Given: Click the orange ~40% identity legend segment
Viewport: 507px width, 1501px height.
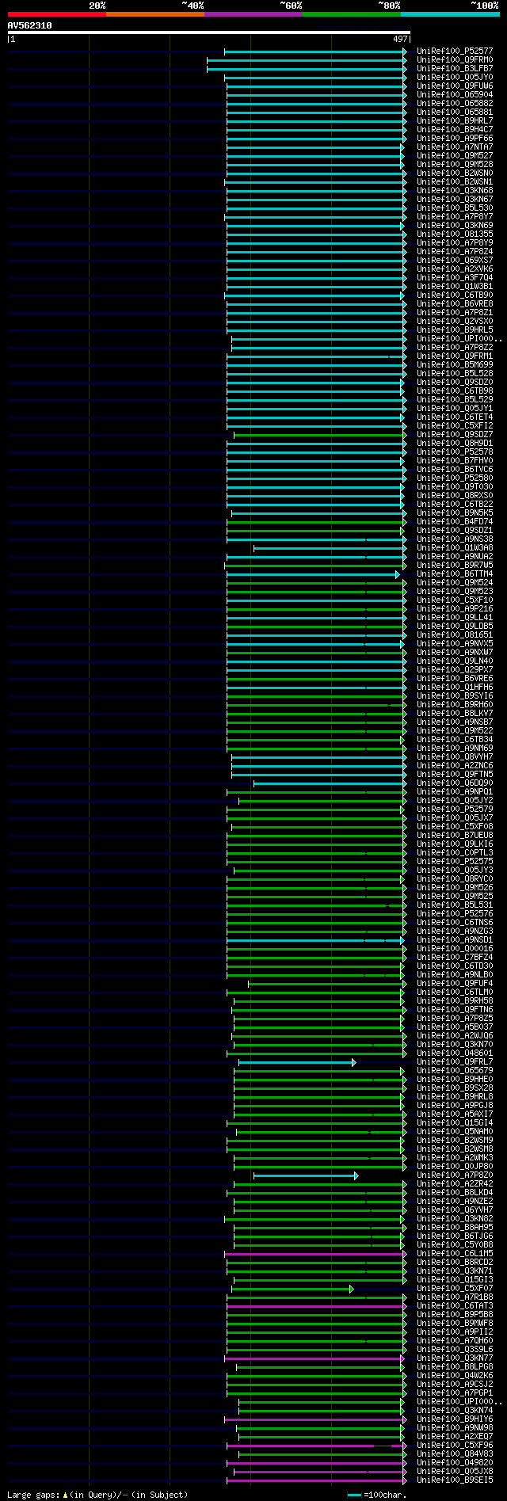Looking at the screenshot, I should click(154, 14).
